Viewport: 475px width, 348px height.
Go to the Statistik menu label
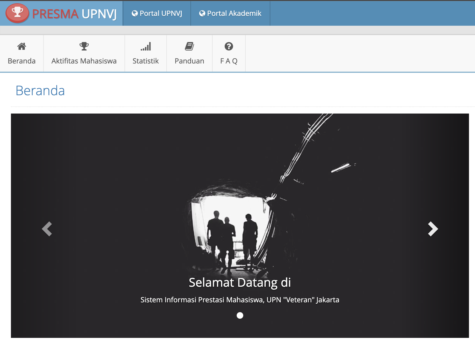click(146, 61)
